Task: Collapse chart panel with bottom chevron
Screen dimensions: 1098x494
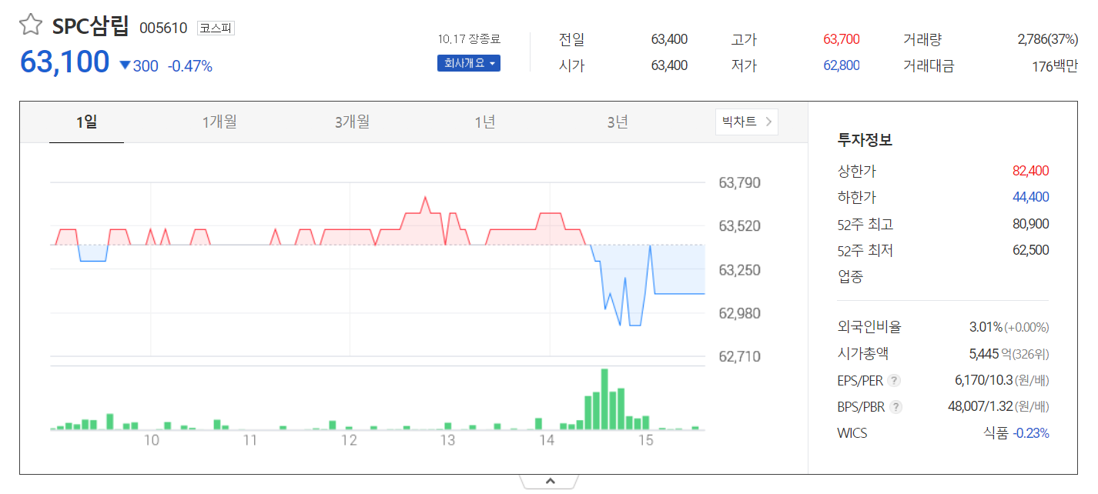Action: click(x=550, y=482)
